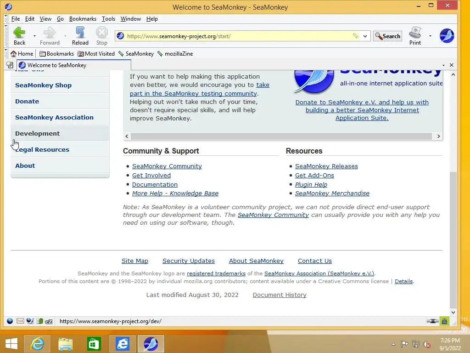Open the View menu
The height and width of the screenshot is (353, 470).
coord(45,19)
